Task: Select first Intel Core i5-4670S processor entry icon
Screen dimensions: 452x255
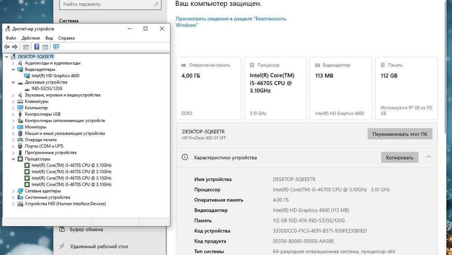Action: (x=27, y=165)
